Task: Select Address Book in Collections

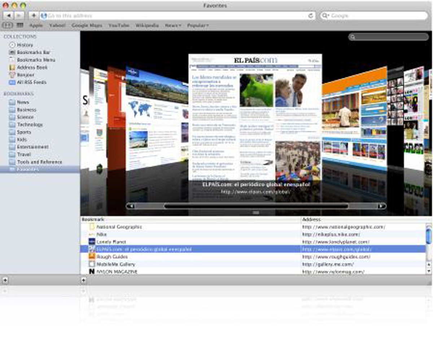Action: [32, 67]
